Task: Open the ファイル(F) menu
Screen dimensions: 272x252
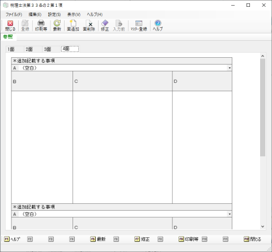Action: tap(14, 15)
